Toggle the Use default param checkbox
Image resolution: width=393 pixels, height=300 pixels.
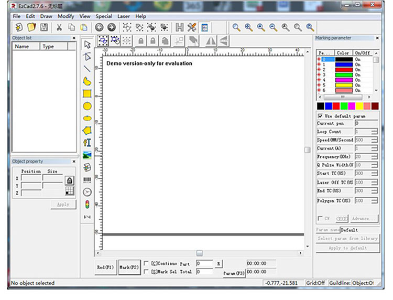pos(320,116)
